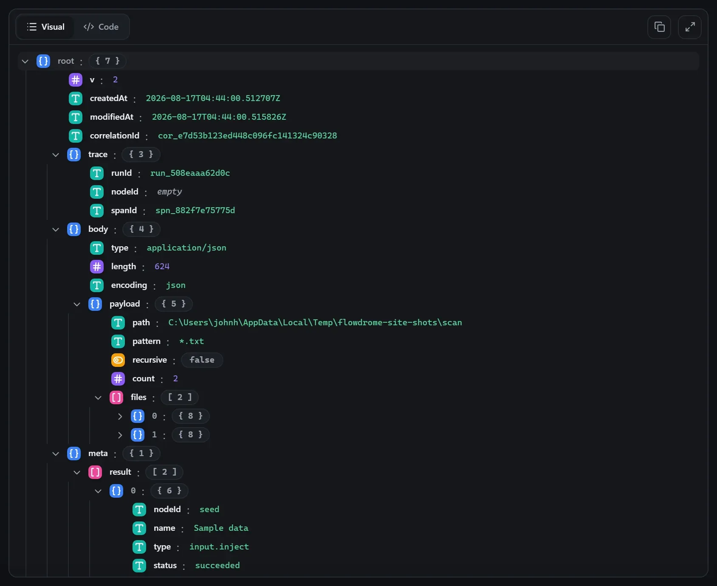Click the object icon beside meta
Image resolution: width=717 pixels, height=586 pixels.
[74, 454]
